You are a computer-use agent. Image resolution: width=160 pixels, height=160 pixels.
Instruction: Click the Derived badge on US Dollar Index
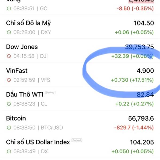(77, 140)
